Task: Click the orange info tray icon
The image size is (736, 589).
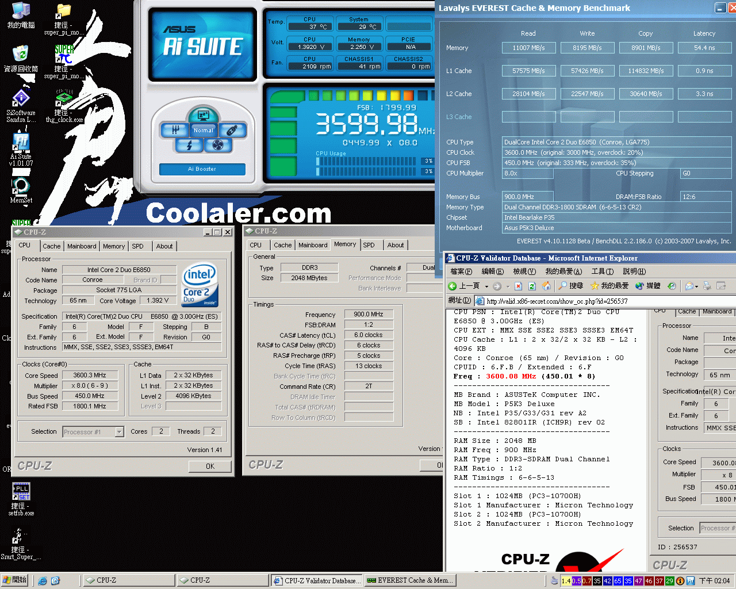Action: 680,581
